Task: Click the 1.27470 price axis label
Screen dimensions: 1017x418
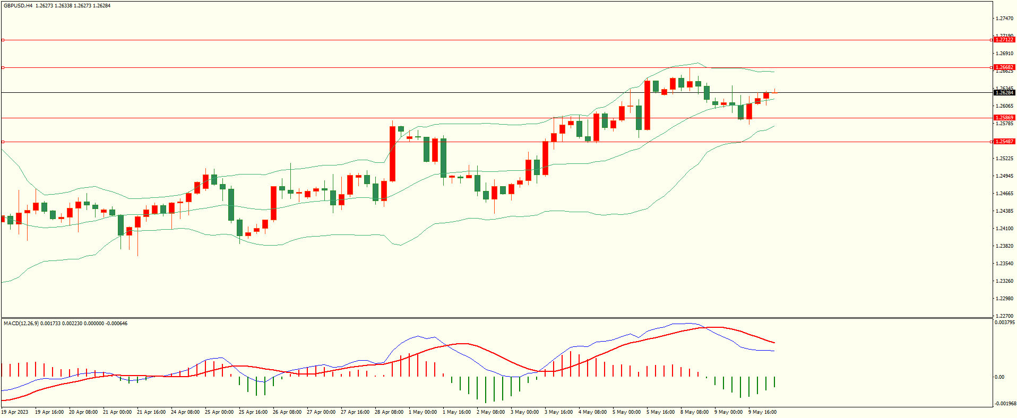Action: (1004, 19)
